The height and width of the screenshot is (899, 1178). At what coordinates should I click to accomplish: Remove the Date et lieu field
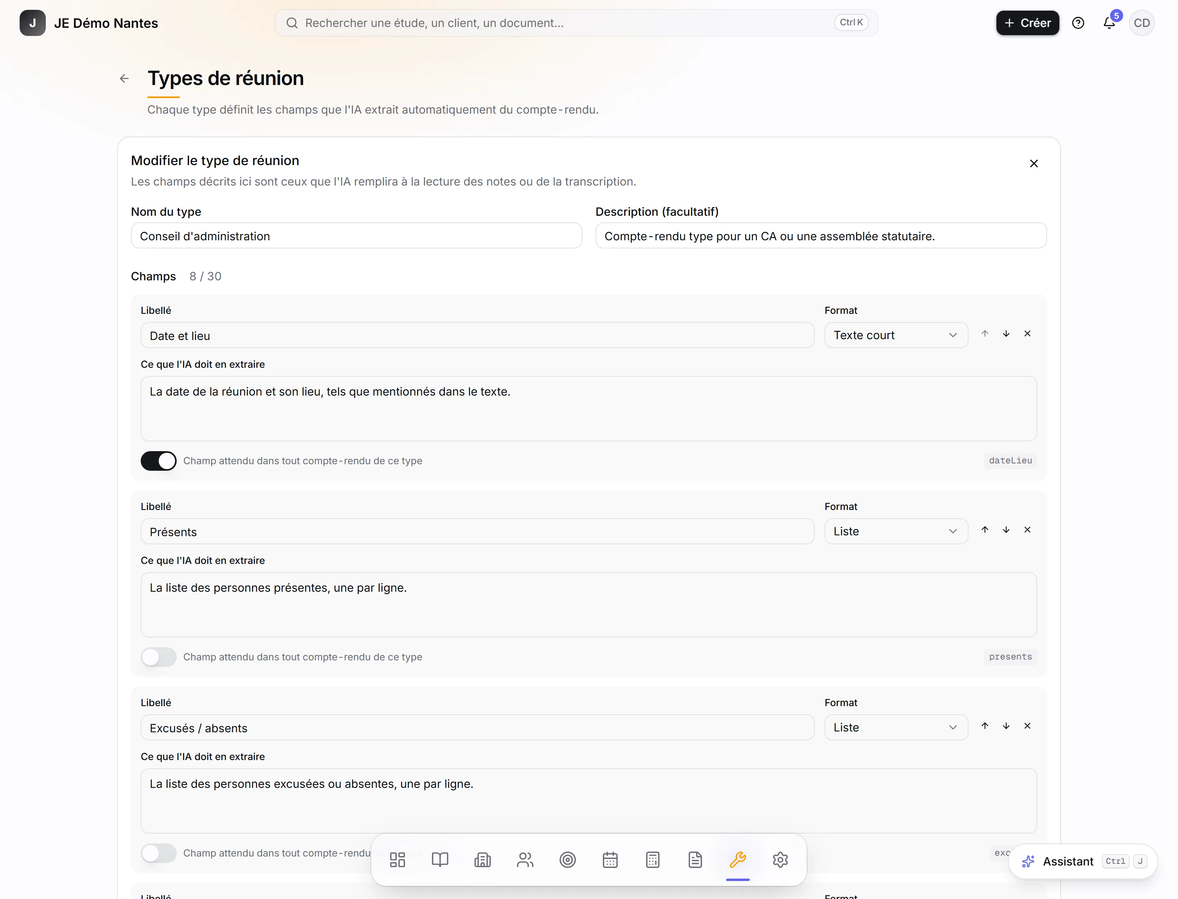tap(1027, 333)
